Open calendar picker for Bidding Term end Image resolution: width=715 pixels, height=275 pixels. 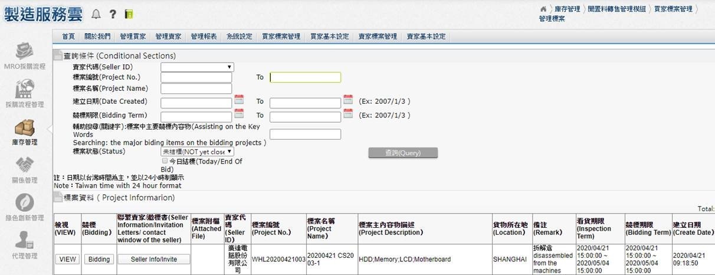click(348, 113)
